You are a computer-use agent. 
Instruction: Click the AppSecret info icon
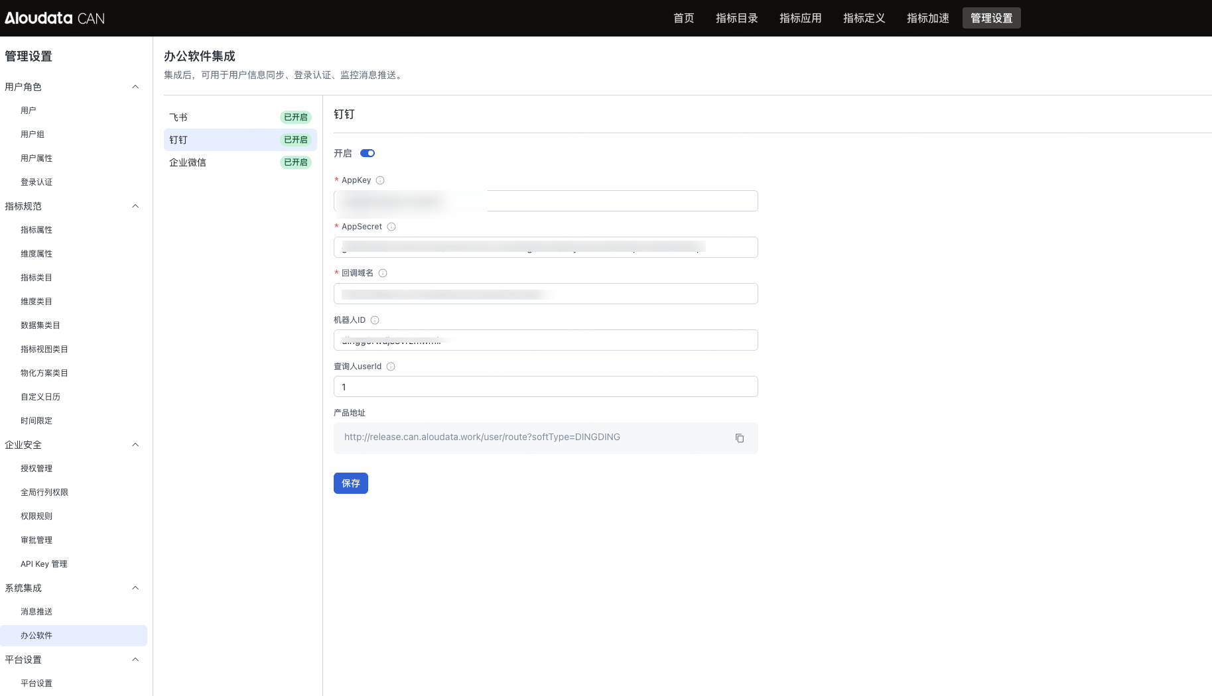coord(391,227)
